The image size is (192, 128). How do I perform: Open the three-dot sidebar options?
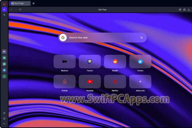[4, 124]
